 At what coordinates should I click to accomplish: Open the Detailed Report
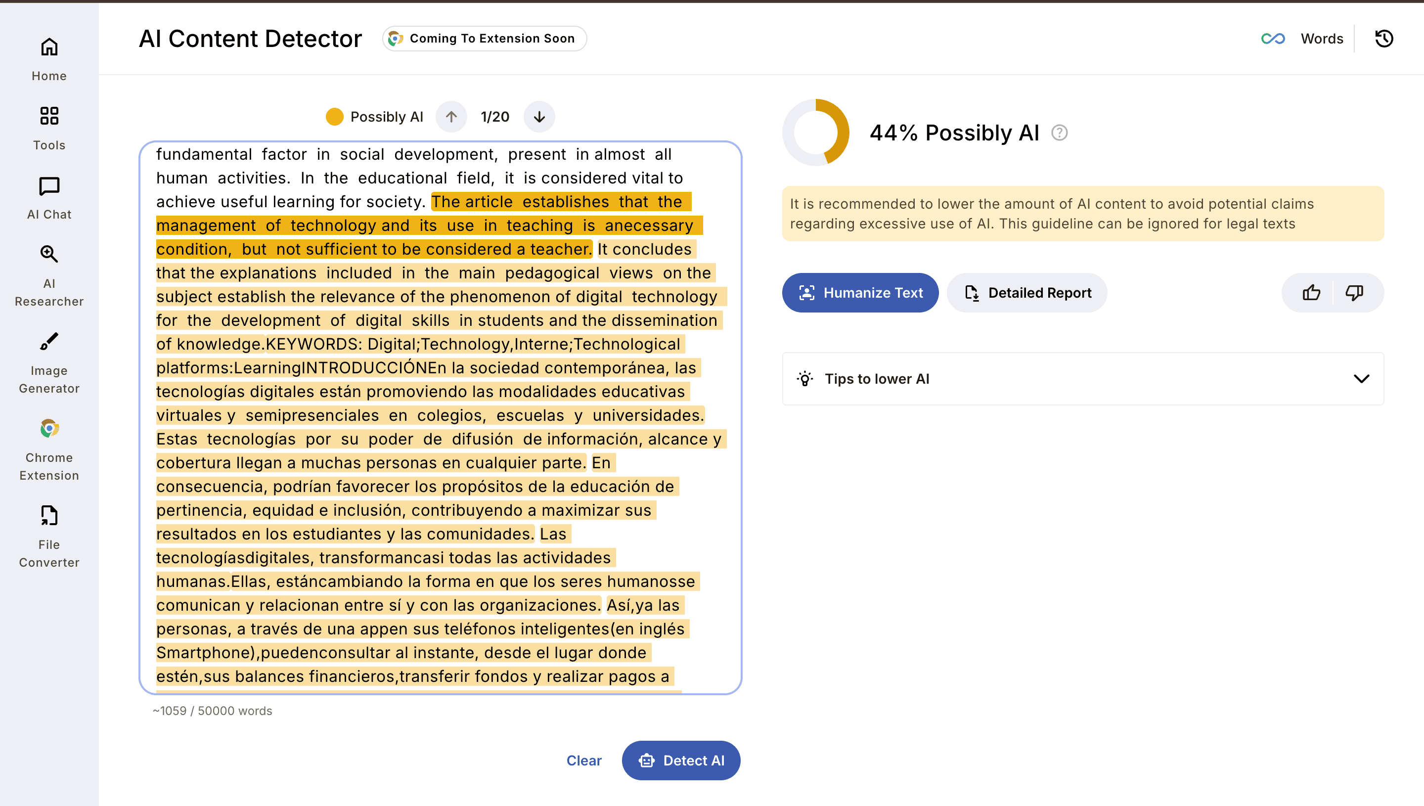tap(1026, 292)
